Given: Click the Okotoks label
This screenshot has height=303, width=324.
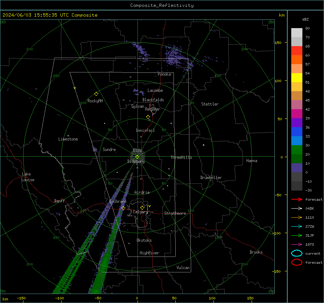Looking at the screenshot, I should (x=144, y=240).
